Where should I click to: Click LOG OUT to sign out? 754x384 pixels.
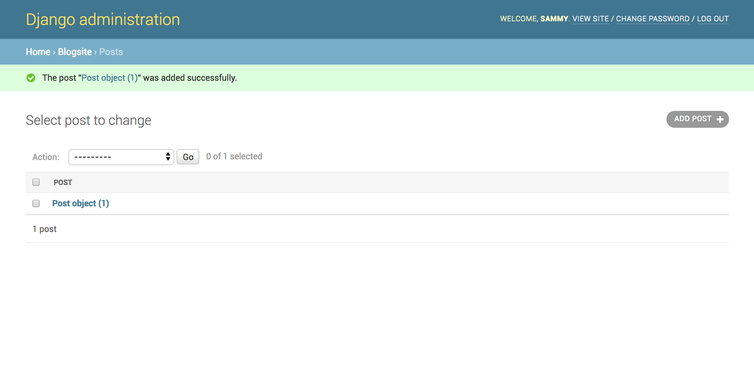pyautogui.click(x=713, y=19)
